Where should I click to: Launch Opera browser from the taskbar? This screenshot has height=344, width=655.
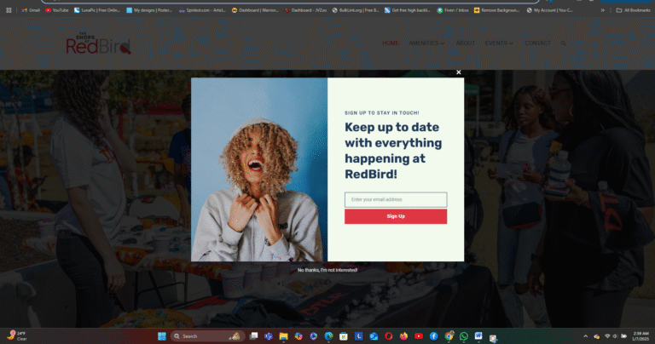pyautogui.click(x=389, y=336)
